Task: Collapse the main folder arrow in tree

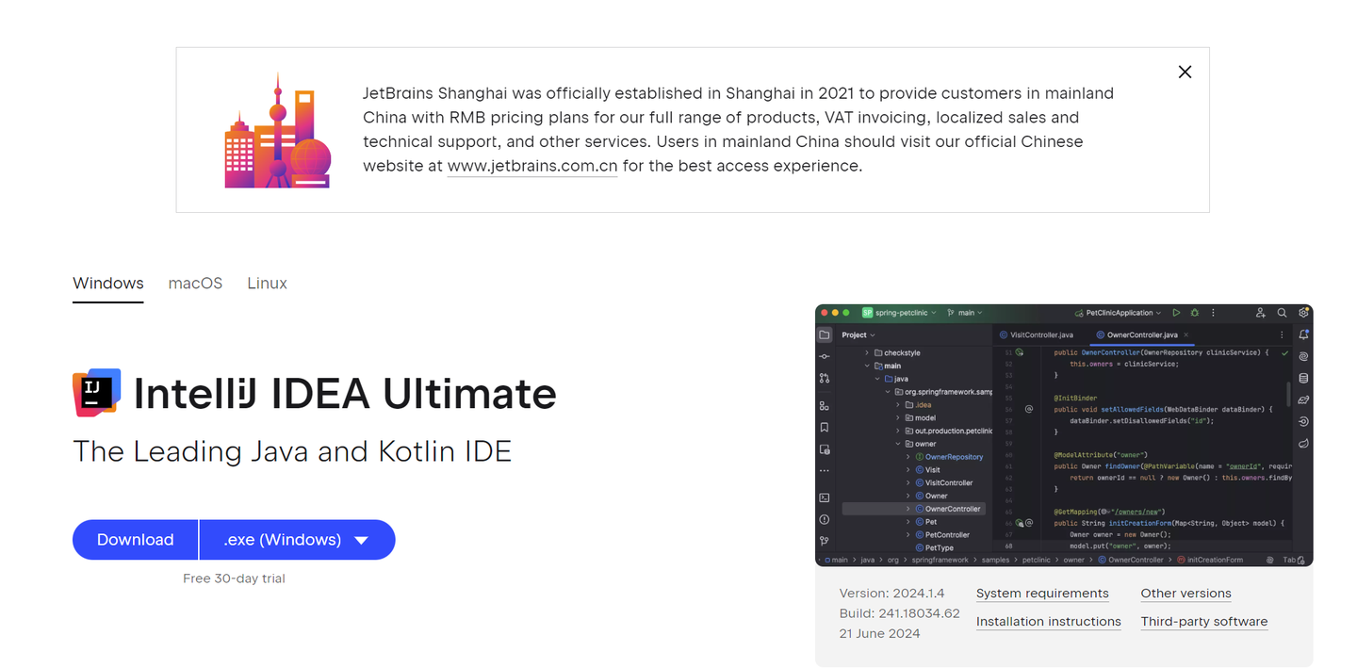Action: pyautogui.click(x=867, y=366)
